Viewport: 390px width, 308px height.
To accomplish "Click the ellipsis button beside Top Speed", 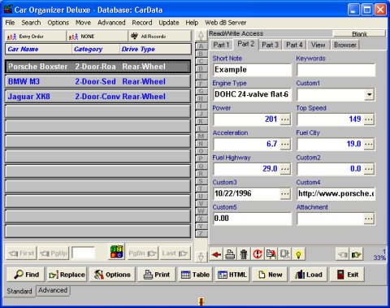I will (x=369, y=119).
